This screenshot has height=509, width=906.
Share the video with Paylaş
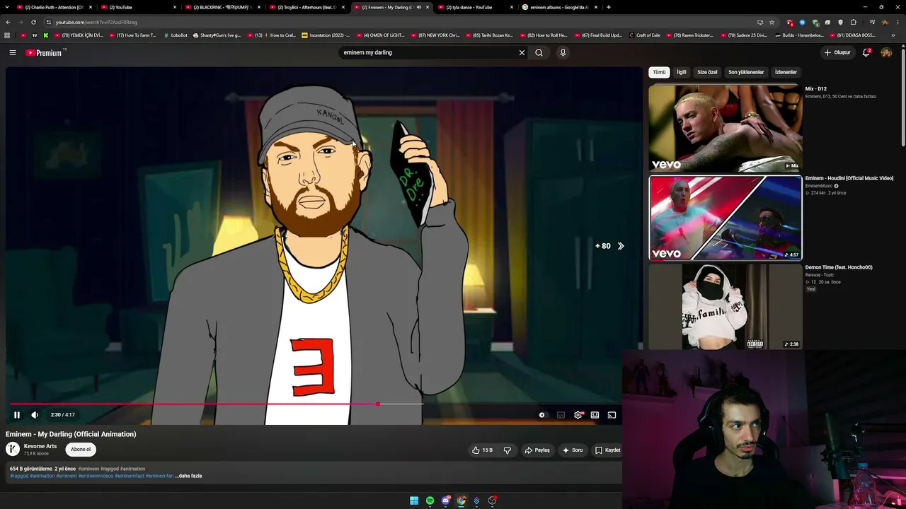pyautogui.click(x=537, y=450)
